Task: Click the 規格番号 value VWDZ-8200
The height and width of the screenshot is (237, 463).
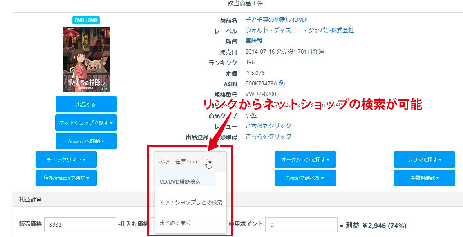Action: (x=261, y=94)
